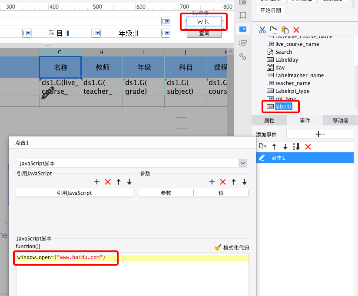Remove parameter with red X icon
Screen dimensions: 358x296
[223, 182]
